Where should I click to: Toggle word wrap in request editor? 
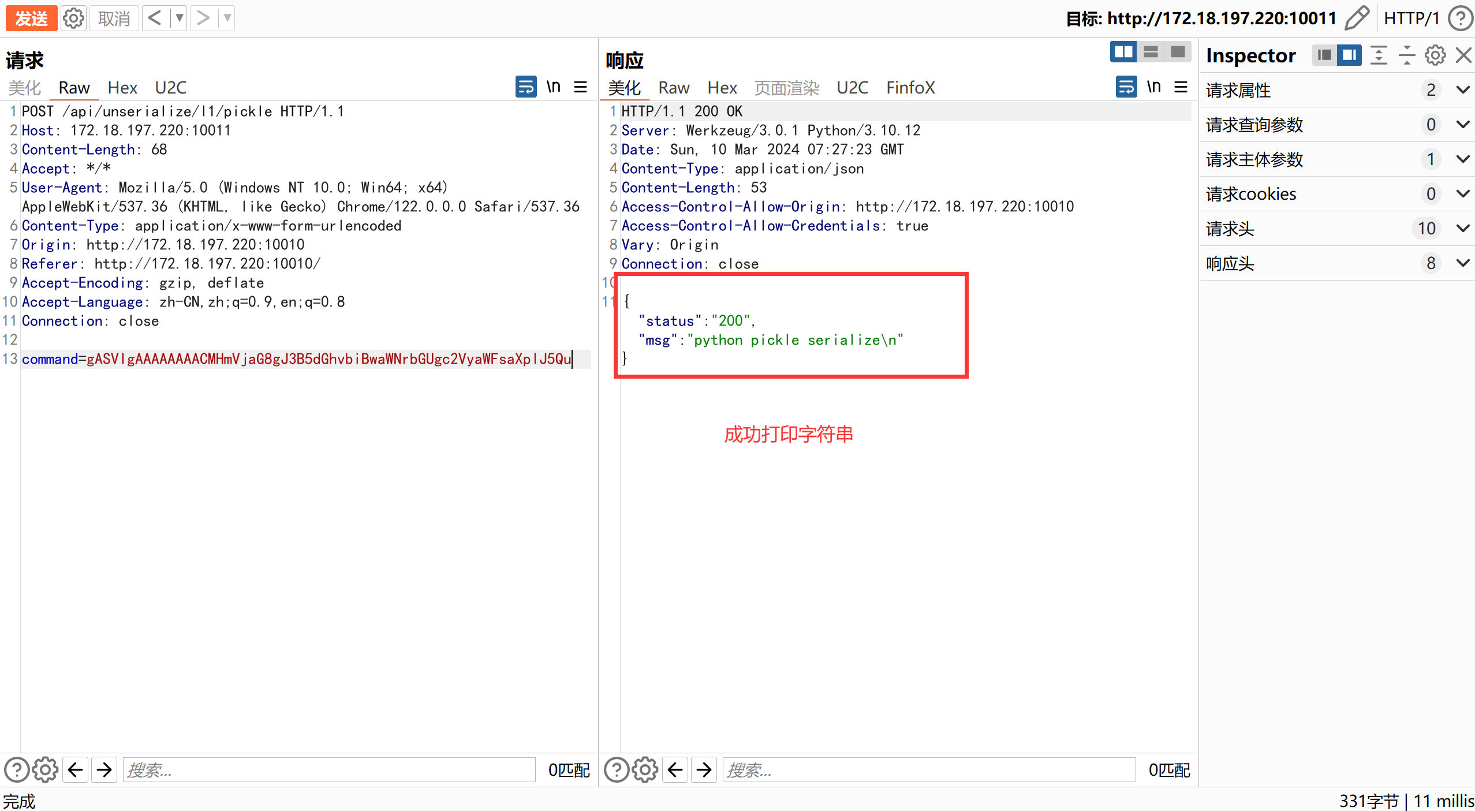526,87
